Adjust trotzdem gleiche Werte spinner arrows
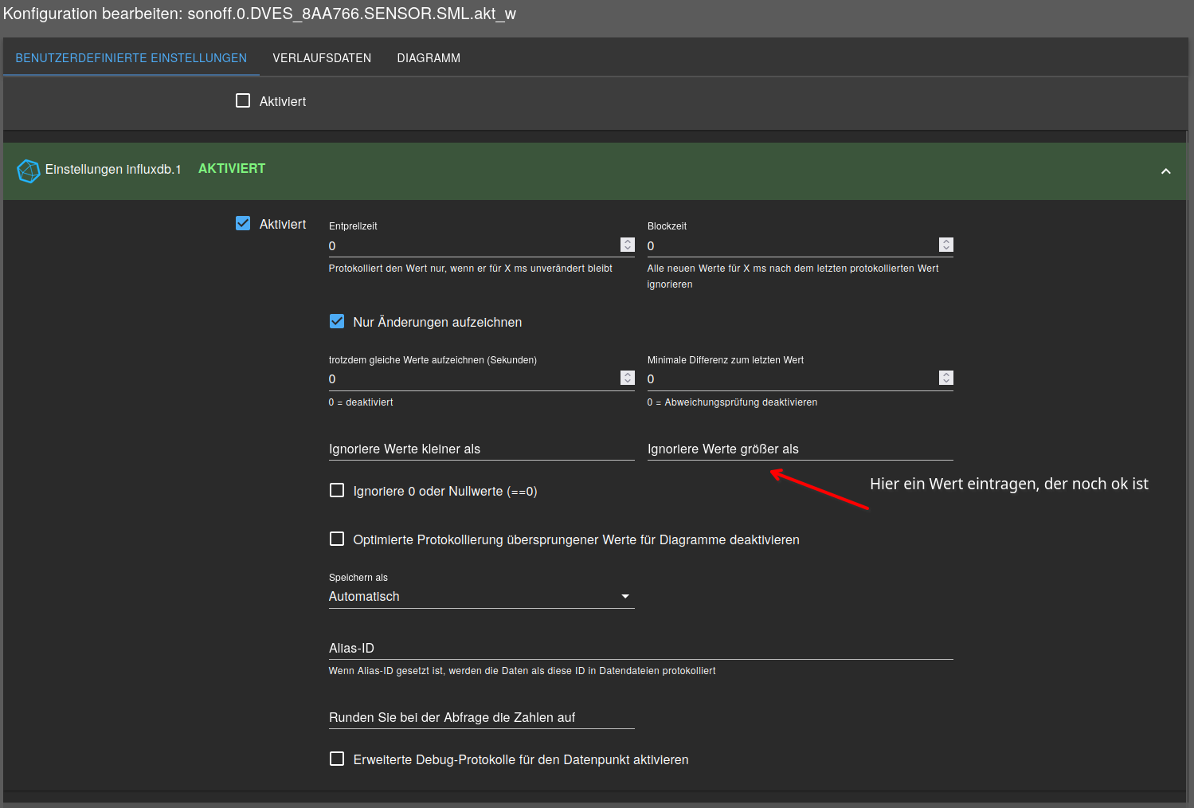The image size is (1194, 808). (x=628, y=378)
